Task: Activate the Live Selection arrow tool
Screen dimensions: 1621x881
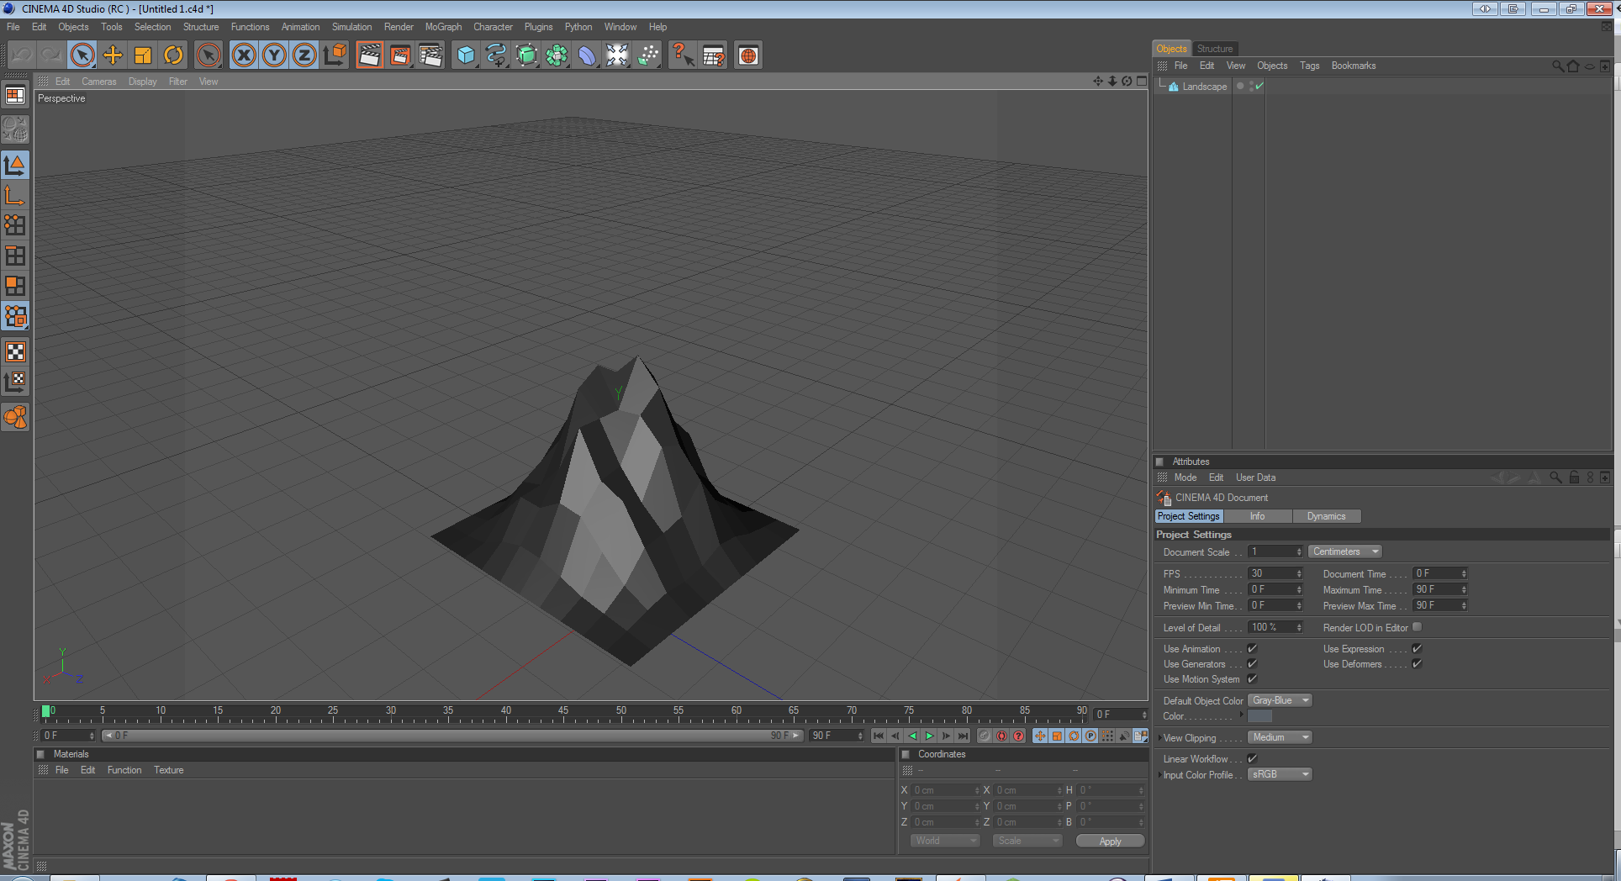Action: point(82,55)
